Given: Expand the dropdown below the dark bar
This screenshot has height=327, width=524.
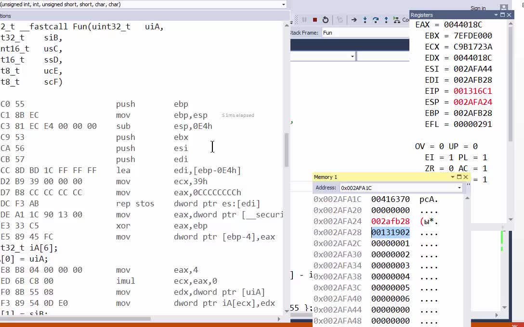Looking at the screenshot, I should [x=352, y=56].
